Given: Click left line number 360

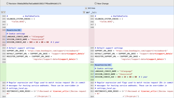Looking at the screenshot, I should click(x=4, y=83).
